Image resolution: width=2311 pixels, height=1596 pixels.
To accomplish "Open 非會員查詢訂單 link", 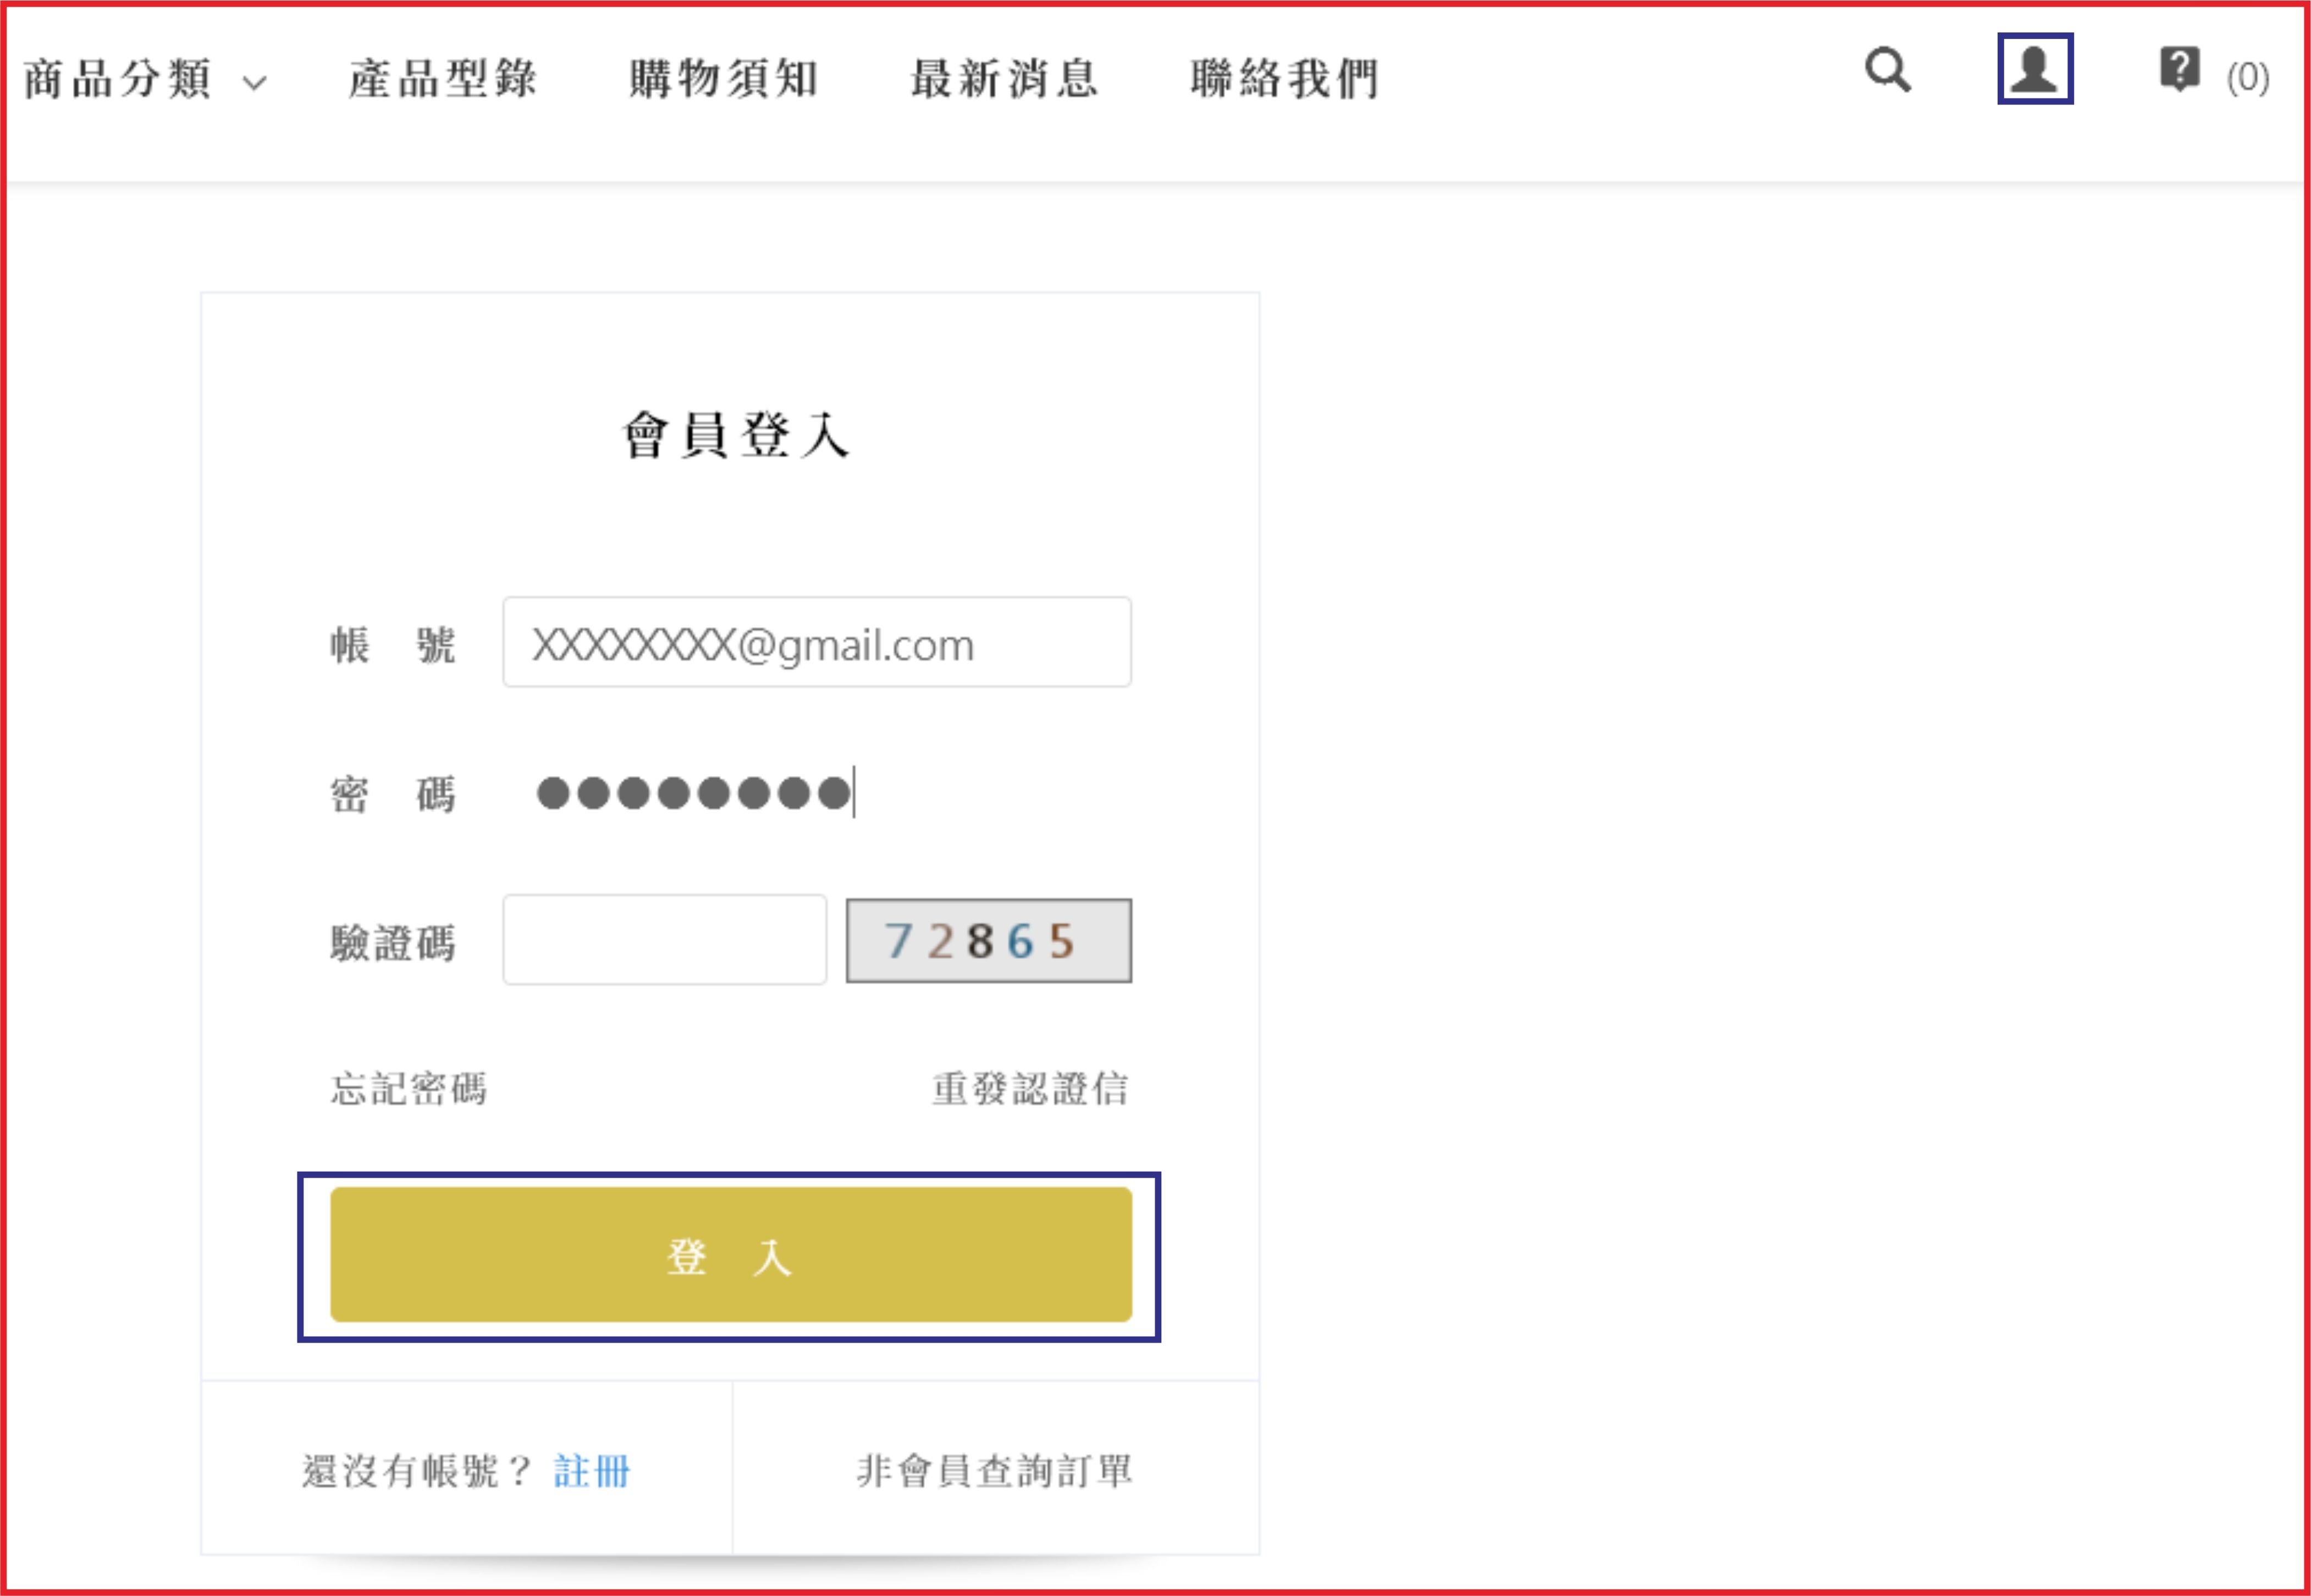I will click(994, 1471).
